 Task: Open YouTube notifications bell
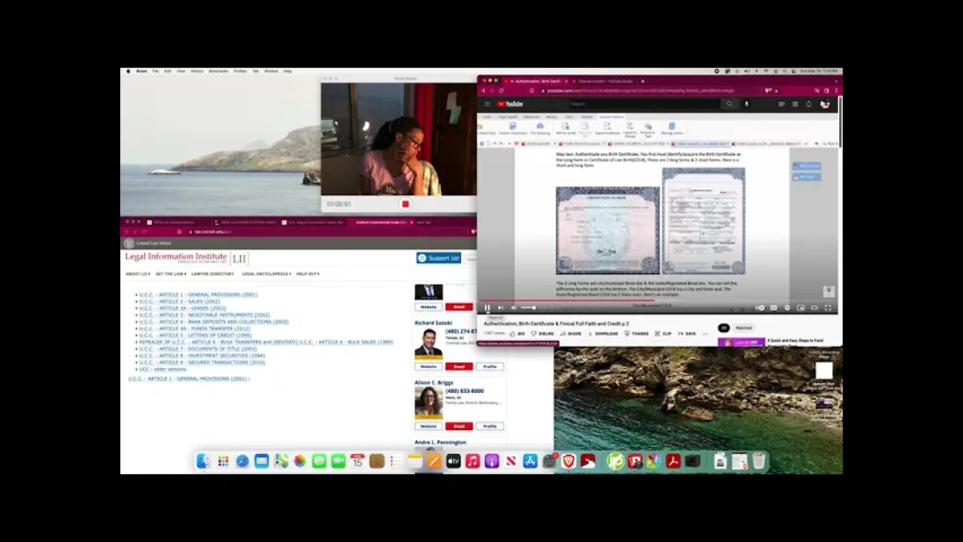tap(809, 104)
